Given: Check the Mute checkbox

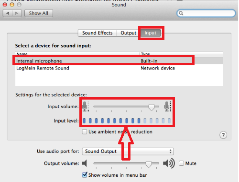Looking at the screenshot, I should 181,163.
